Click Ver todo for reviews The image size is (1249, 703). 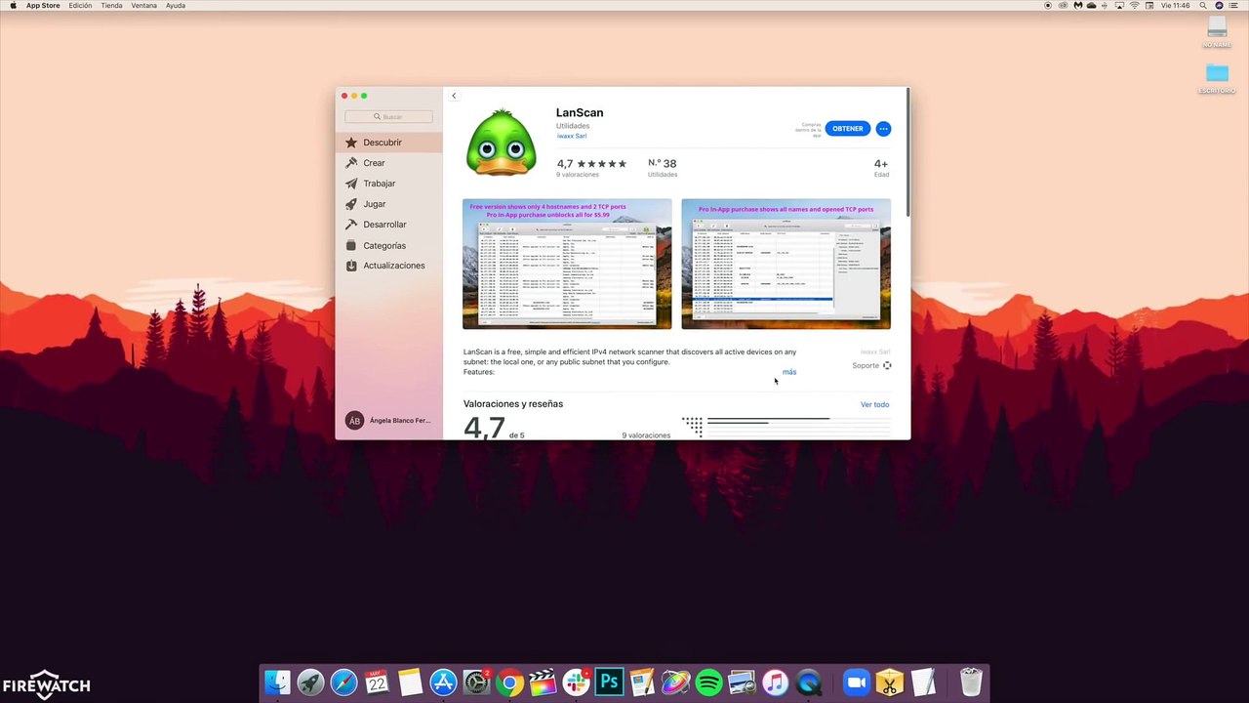[x=874, y=404]
